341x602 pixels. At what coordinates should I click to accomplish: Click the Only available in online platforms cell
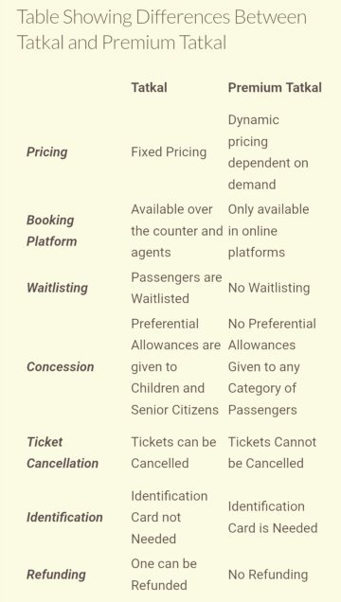pos(268,231)
